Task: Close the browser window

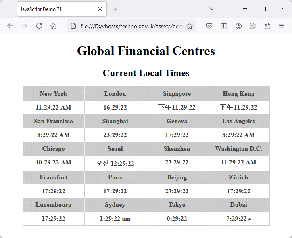Action: pos(282,9)
